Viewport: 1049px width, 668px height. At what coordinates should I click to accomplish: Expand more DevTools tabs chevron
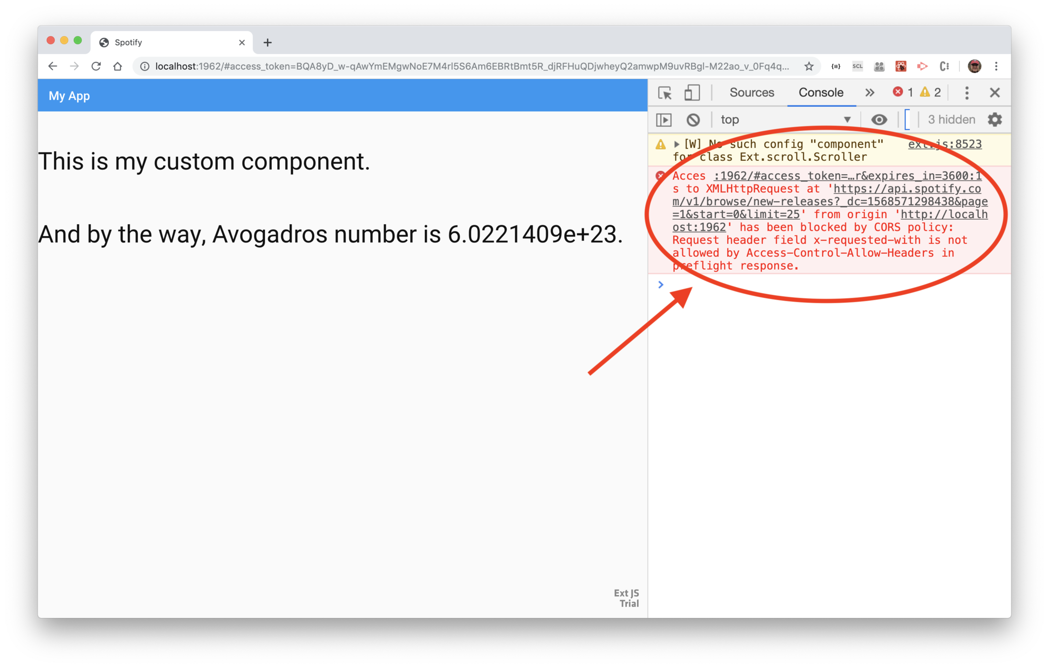point(869,93)
